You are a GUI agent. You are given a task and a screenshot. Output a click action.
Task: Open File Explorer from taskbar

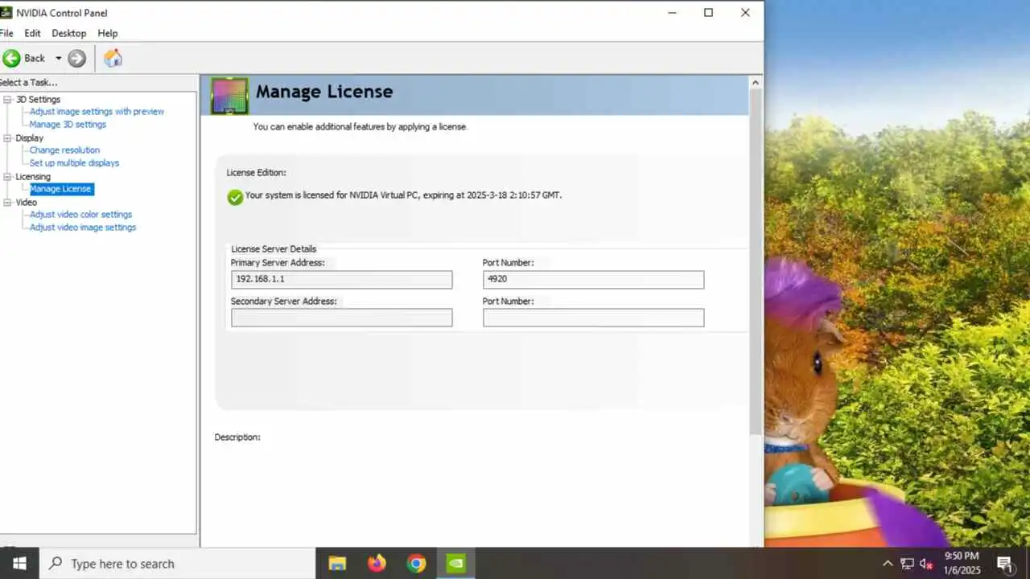[x=337, y=563]
